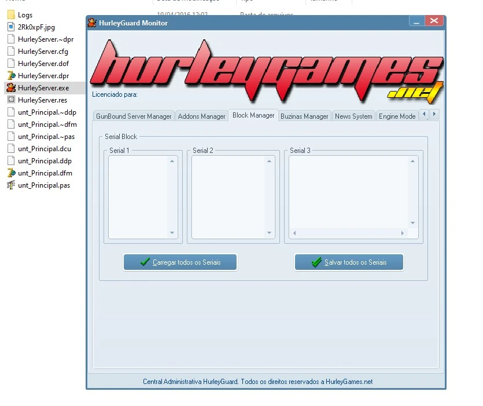Click the HurleyServer.~dpr file icon

[x=11, y=39]
